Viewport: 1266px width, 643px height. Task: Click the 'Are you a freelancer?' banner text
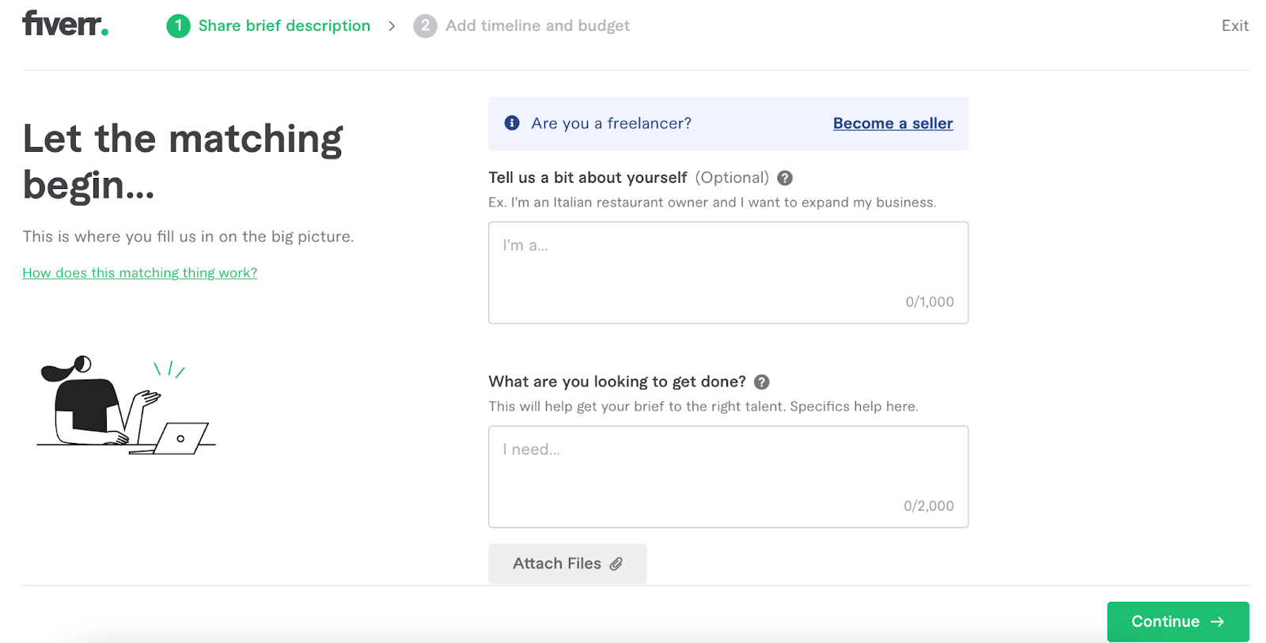click(x=611, y=123)
